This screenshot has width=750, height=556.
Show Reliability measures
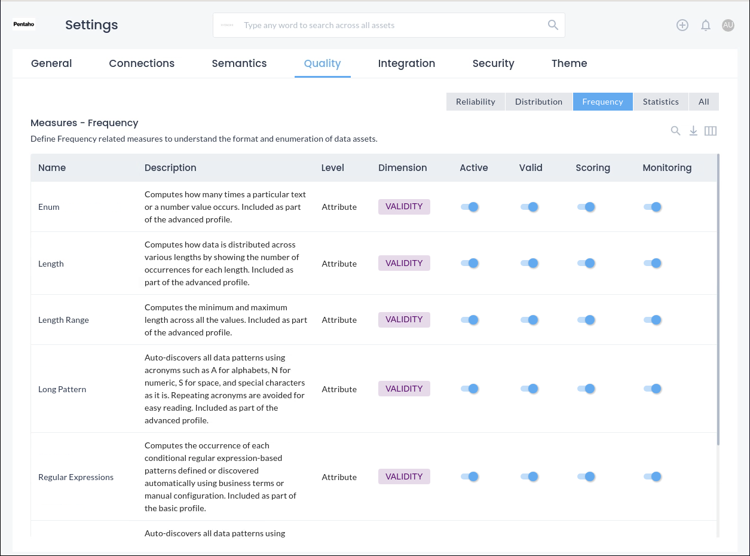coord(475,102)
